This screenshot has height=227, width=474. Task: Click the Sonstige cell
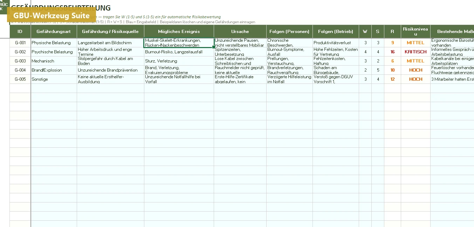pyautogui.click(x=54, y=79)
